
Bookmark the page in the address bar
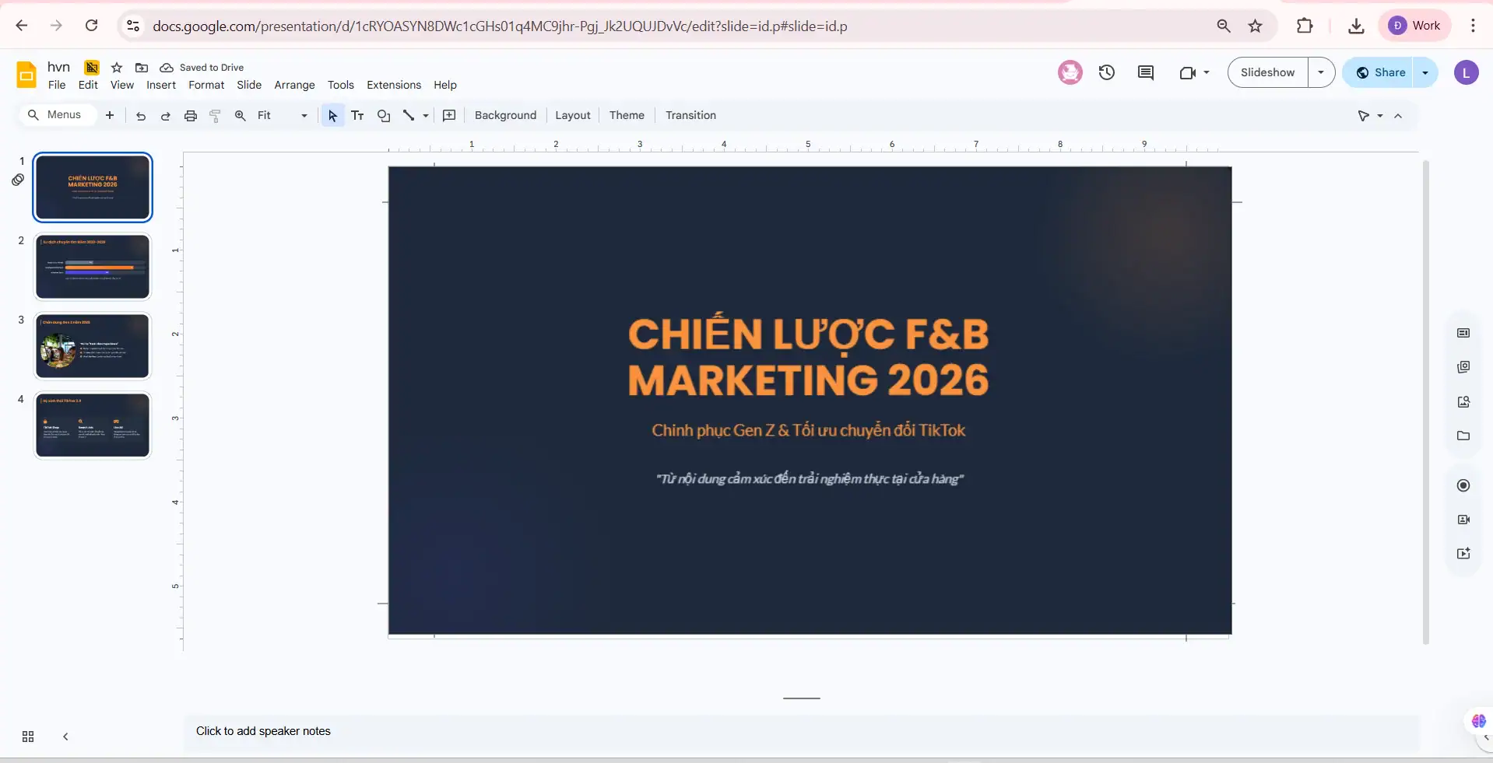[x=1256, y=26]
